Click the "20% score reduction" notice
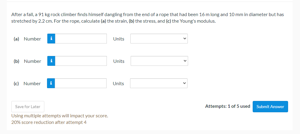 [x=49, y=122]
